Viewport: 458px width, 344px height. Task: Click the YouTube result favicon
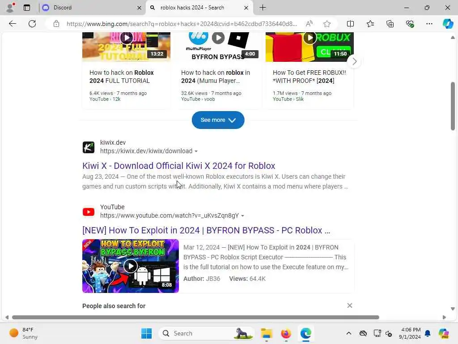[x=89, y=212]
